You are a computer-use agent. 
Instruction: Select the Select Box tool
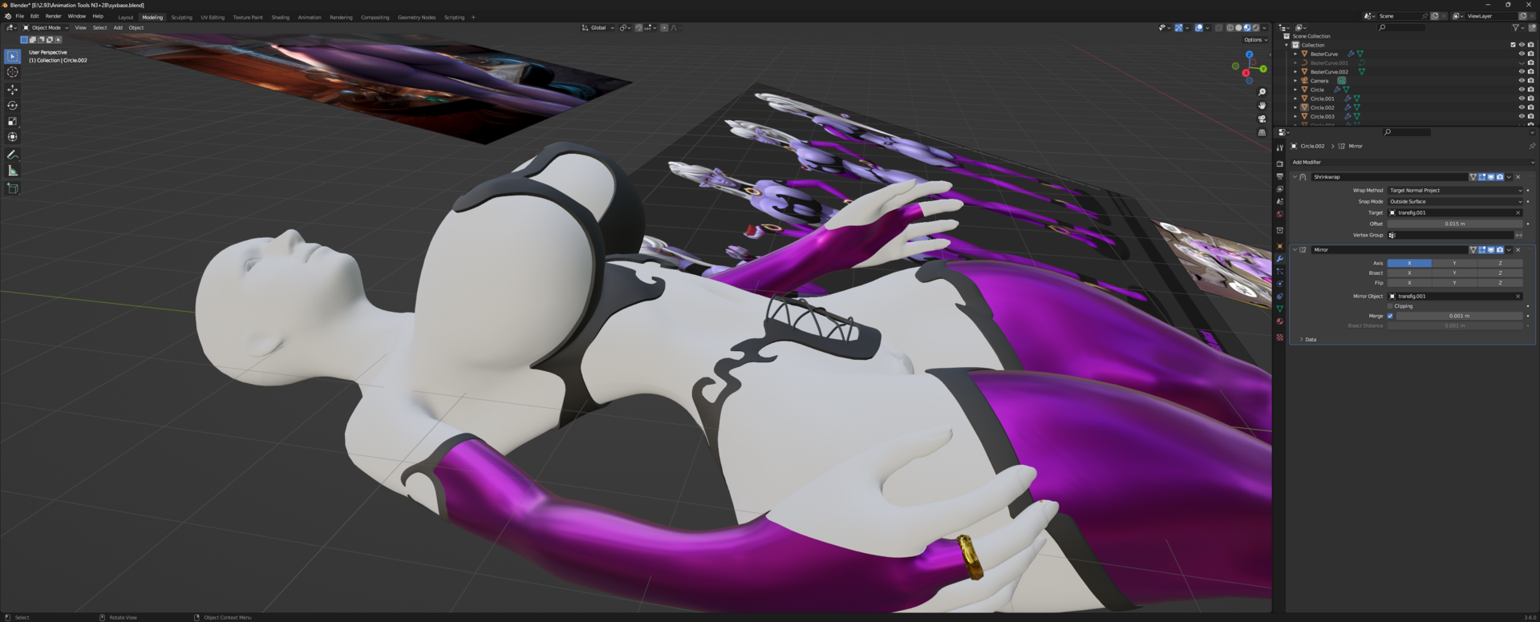tap(12, 56)
